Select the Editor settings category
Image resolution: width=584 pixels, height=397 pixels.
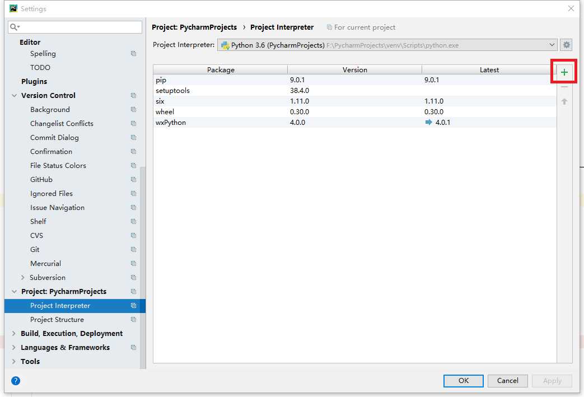click(x=30, y=42)
